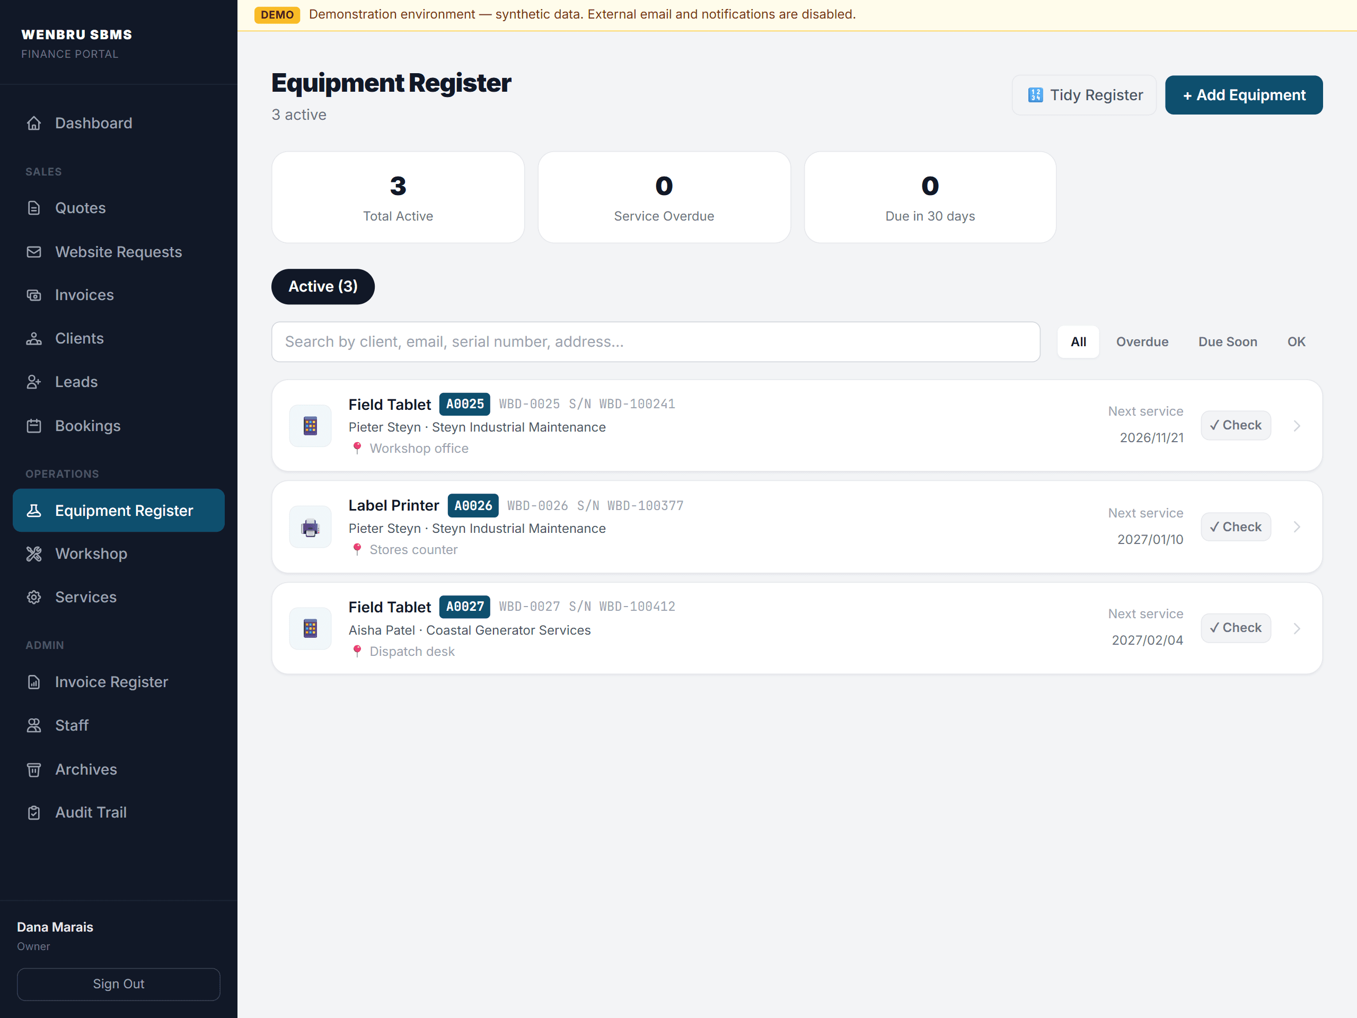Click the Staff people icon
The width and height of the screenshot is (1357, 1018).
pyautogui.click(x=34, y=725)
